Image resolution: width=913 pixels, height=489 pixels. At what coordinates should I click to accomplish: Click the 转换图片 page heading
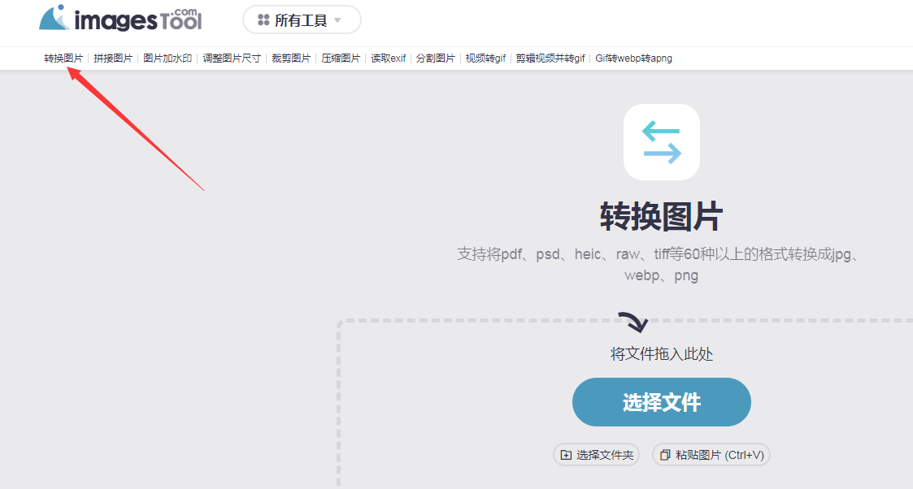pyautogui.click(x=661, y=217)
